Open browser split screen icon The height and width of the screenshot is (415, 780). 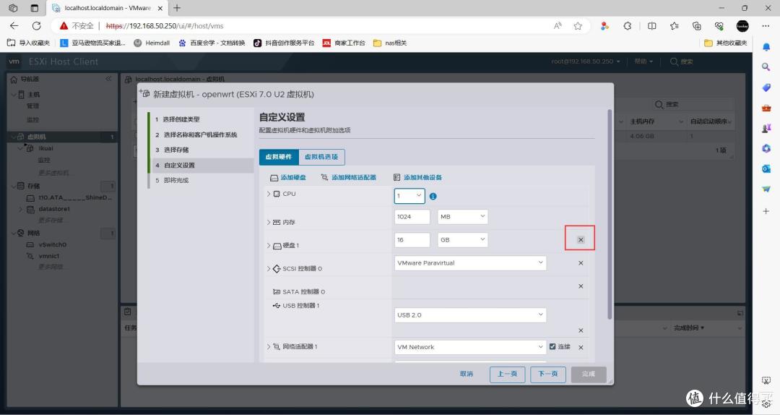point(651,26)
